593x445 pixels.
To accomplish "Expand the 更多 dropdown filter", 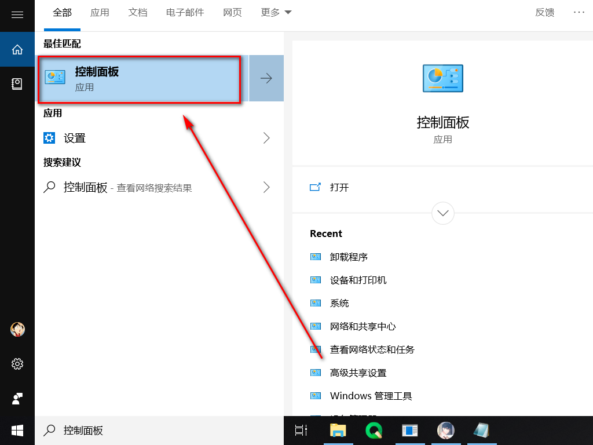I will click(276, 12).
